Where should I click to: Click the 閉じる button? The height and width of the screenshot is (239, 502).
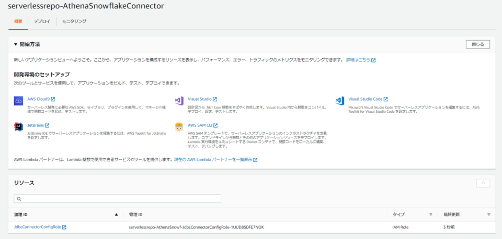477,44
